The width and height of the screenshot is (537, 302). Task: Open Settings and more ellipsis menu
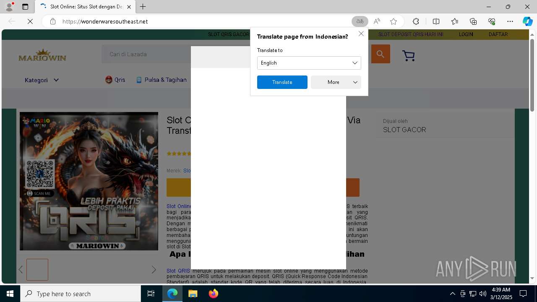(510, 21)
